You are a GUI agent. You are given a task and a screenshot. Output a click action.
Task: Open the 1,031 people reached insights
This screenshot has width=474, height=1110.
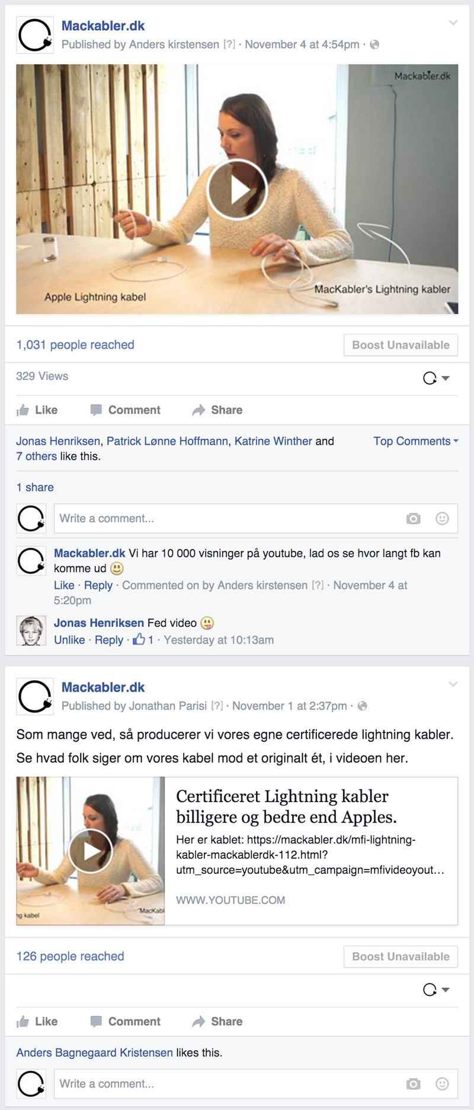(75, 345)
